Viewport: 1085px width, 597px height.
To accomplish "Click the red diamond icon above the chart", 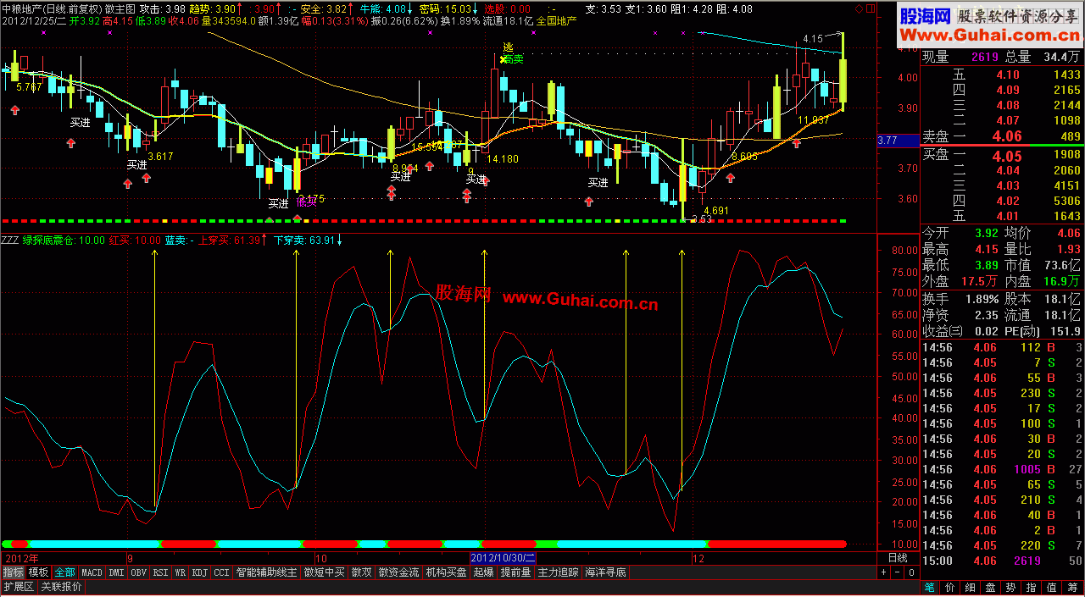I will (x=858, y=8).
